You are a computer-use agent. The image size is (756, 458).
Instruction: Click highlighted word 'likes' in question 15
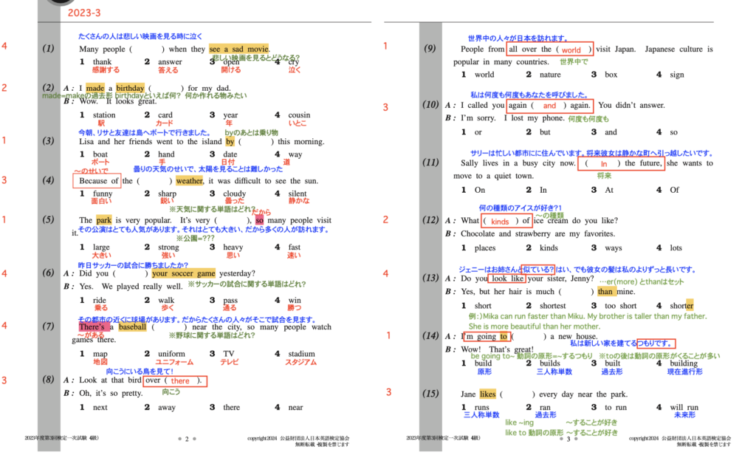(x=487, y=394)
